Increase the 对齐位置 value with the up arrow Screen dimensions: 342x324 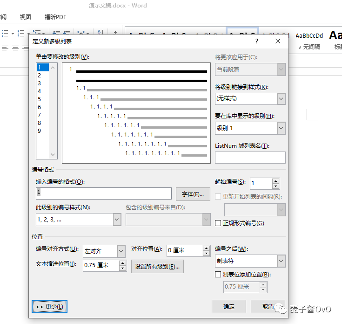[x=206, y=248]
